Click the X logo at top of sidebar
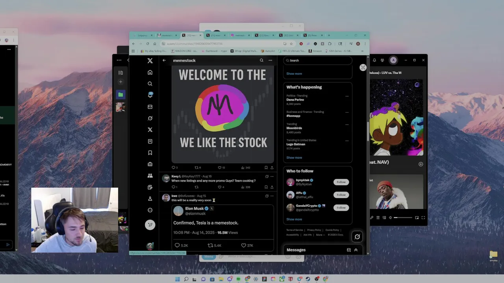 [x=150, y=61]
